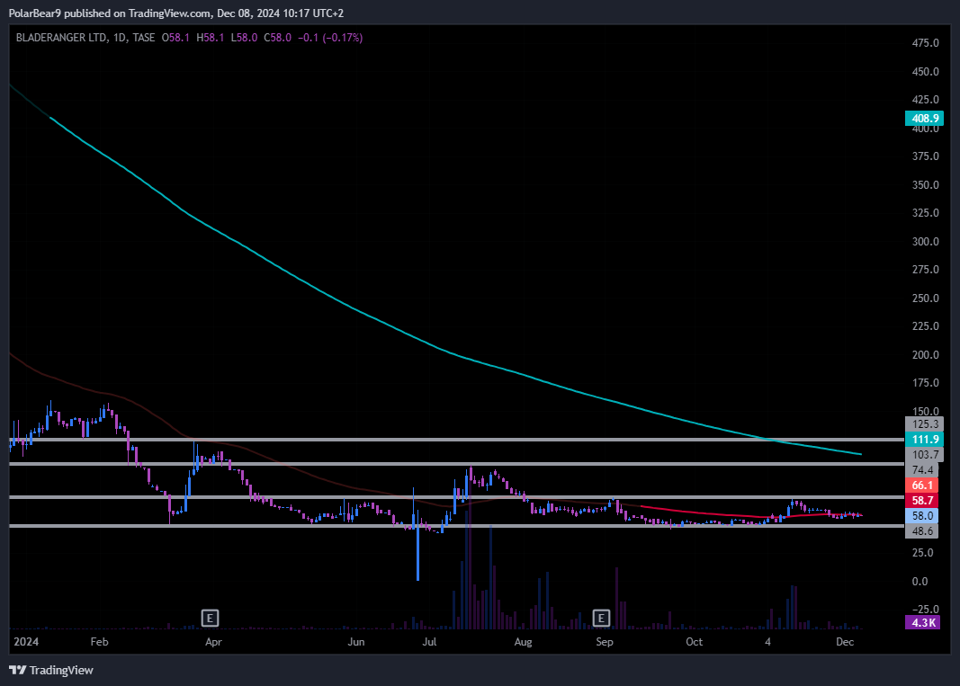
Task: Select the blue 58.0 current price label
Action: tap(922, 516)
